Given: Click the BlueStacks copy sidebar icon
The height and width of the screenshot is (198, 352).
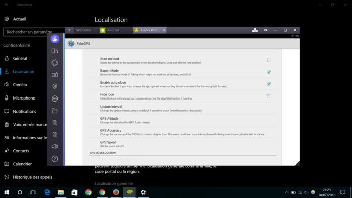Looking at the screenshot, I should pos(55,123).
